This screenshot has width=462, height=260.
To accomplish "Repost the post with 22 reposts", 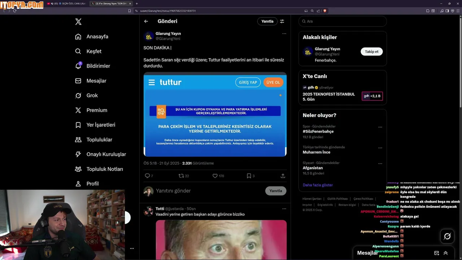I will click(x=184, y=176).
